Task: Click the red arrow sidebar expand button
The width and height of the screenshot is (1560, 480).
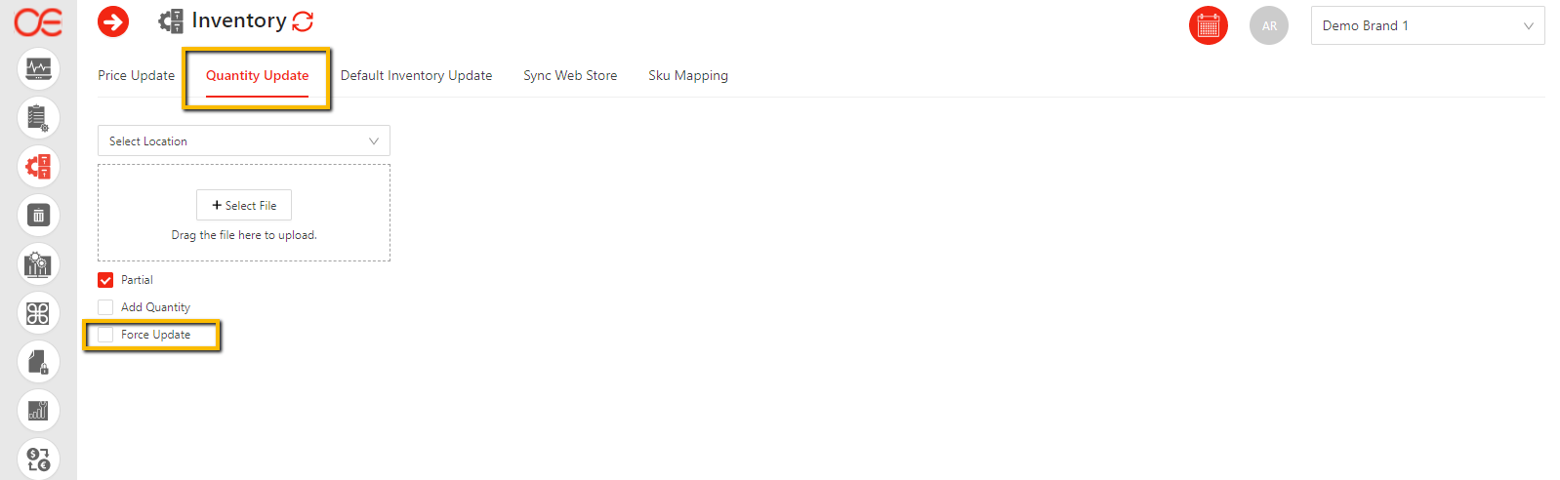Action: pyautogui.click(x=113, y=21)
